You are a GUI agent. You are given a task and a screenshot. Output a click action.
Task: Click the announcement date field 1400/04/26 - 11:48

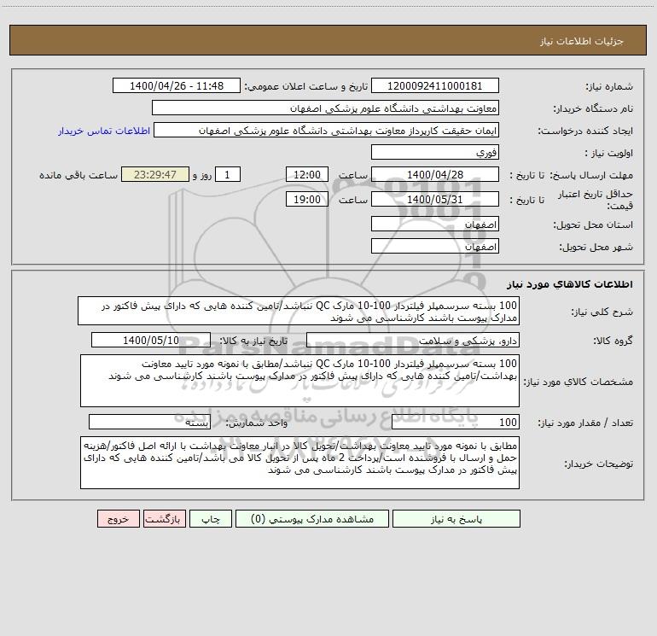[177, 86]
